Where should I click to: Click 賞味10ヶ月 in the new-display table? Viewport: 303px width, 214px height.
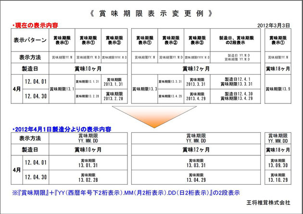(x=88, y=150)
